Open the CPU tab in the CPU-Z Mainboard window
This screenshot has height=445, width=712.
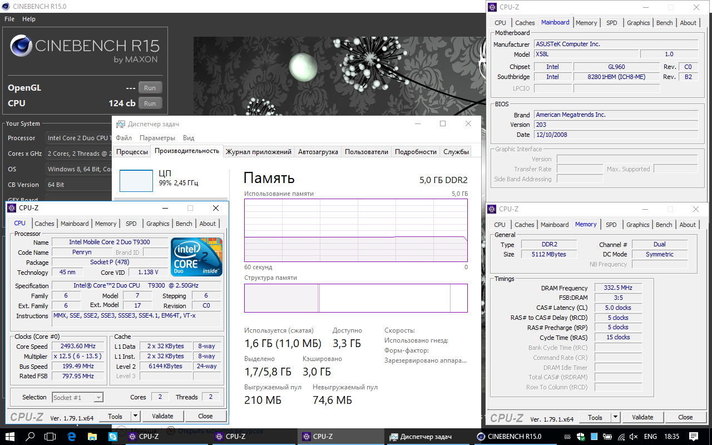pos(501,23)
